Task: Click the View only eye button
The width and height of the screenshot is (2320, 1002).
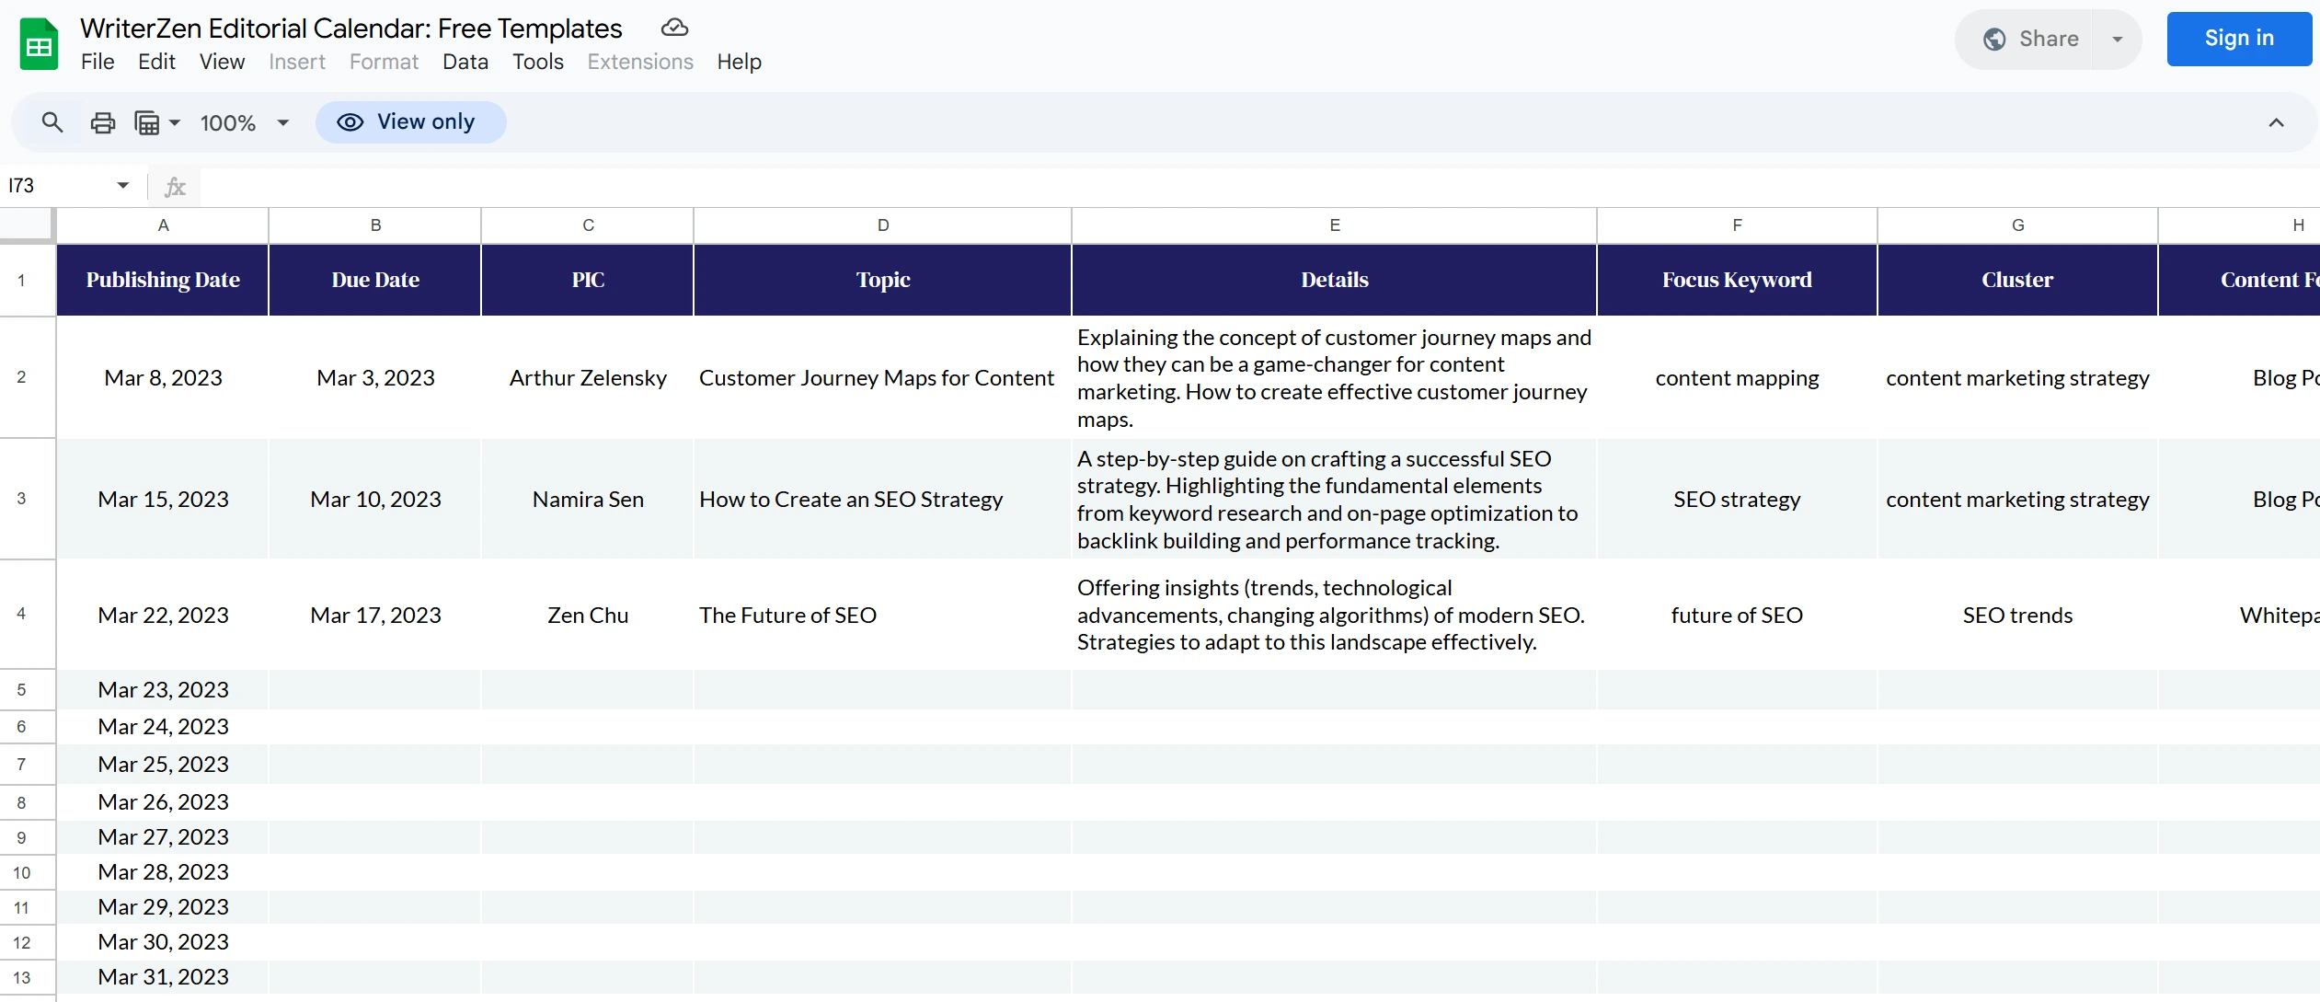Action: click(x=410, y=122)
